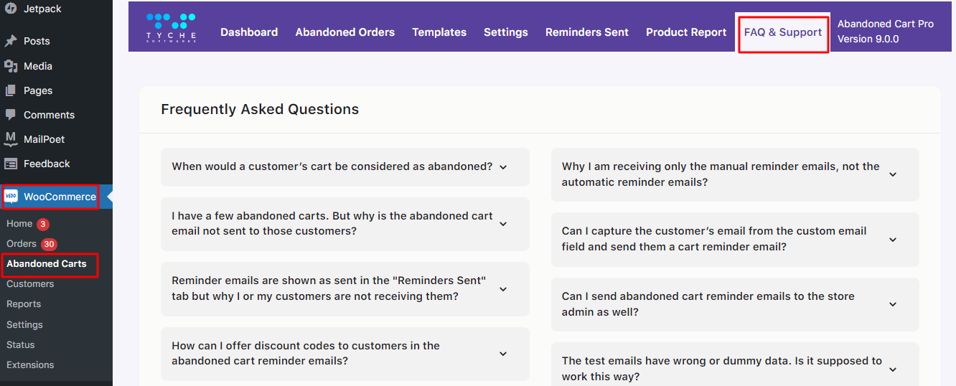Open Abandoned Carts submenu link
Screen dimensions: 956x386
point(47,264)
